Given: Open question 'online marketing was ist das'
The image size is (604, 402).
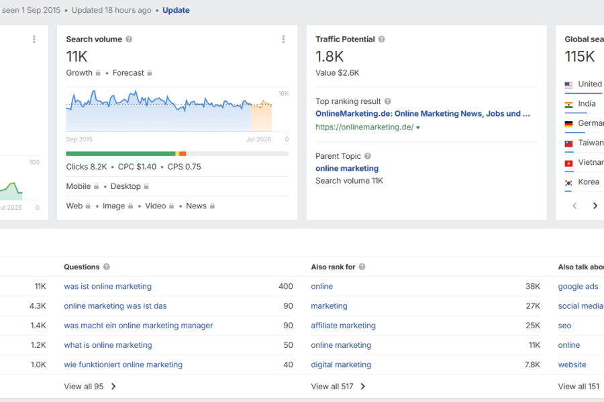Looking at the screenshot, I should (x=115, y=306).
